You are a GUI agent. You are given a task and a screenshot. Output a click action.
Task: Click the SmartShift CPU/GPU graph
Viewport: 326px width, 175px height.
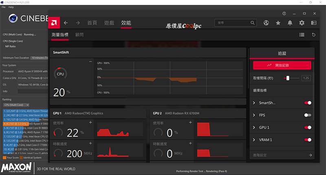(x=170, y=78)
